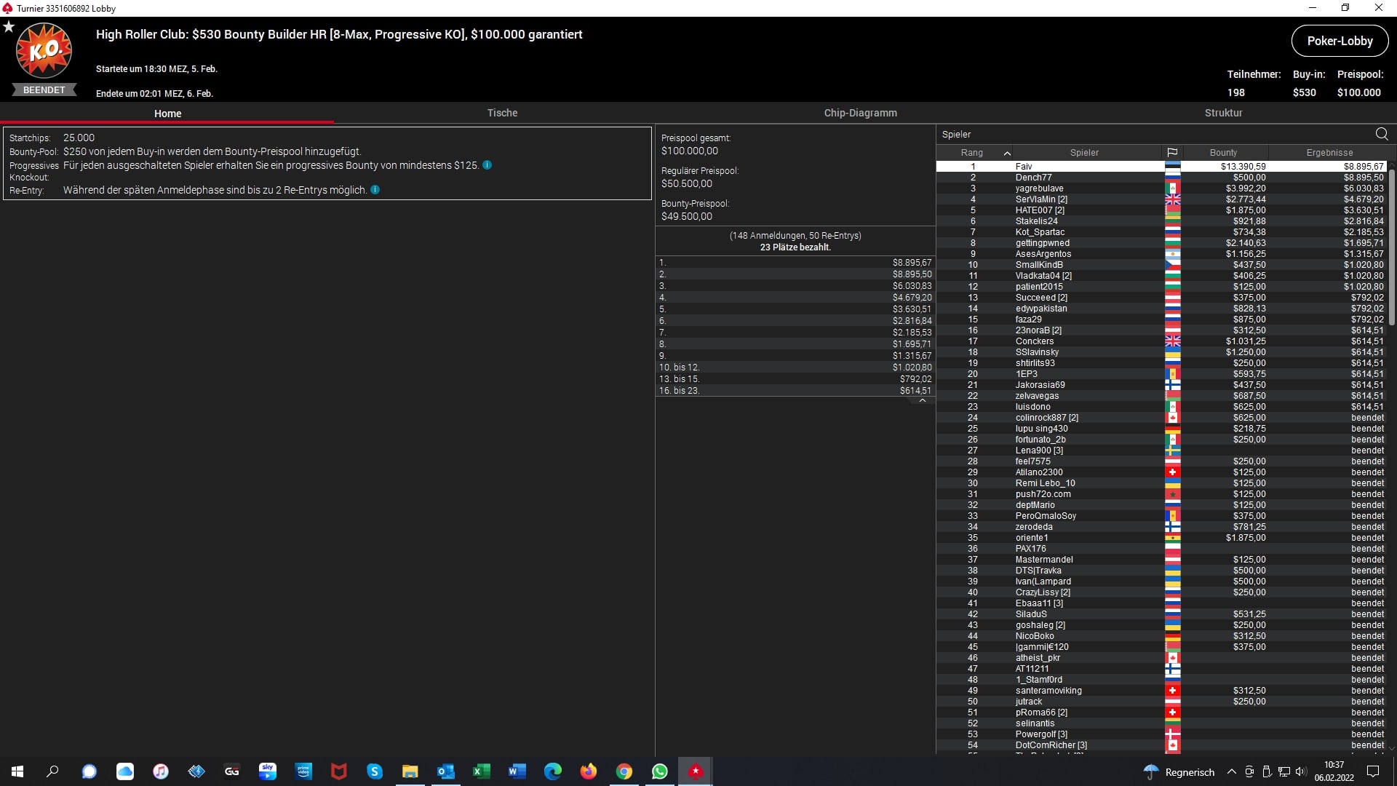Click the player search magnifier icon
This screenshot has height=786, width=1397.
pyautogui.click(x=1381, y=134)
